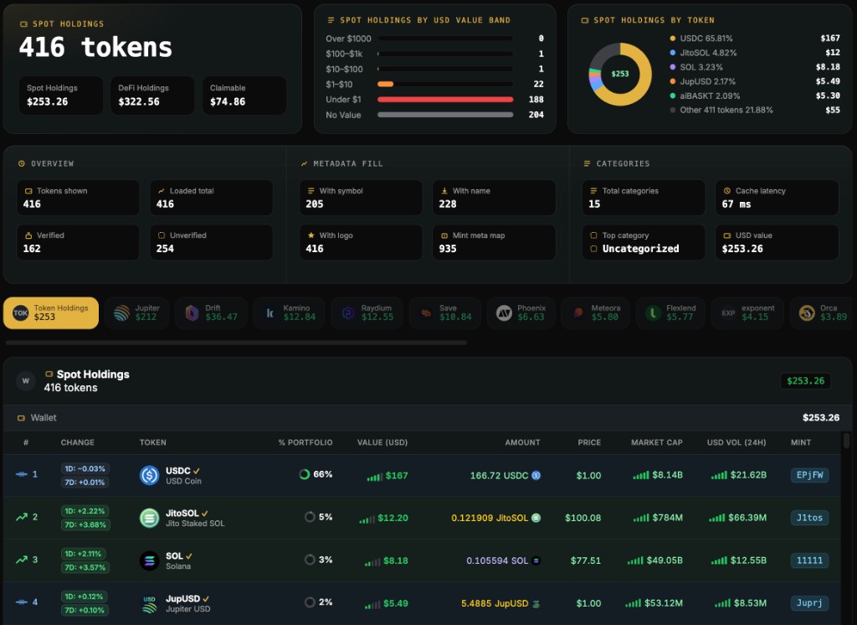Click the 0.105594 SOL amount
The image size is (857, 625).
(x=497, y=560)
